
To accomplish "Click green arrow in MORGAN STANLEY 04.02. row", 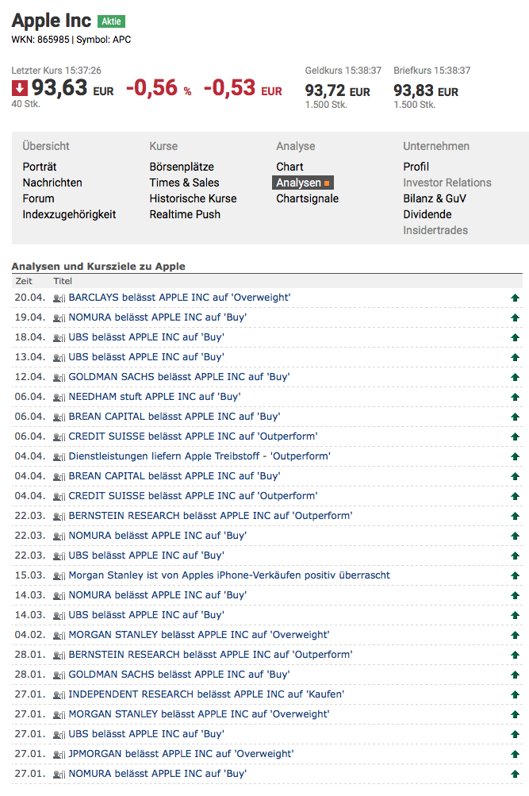I will (515, 635).
